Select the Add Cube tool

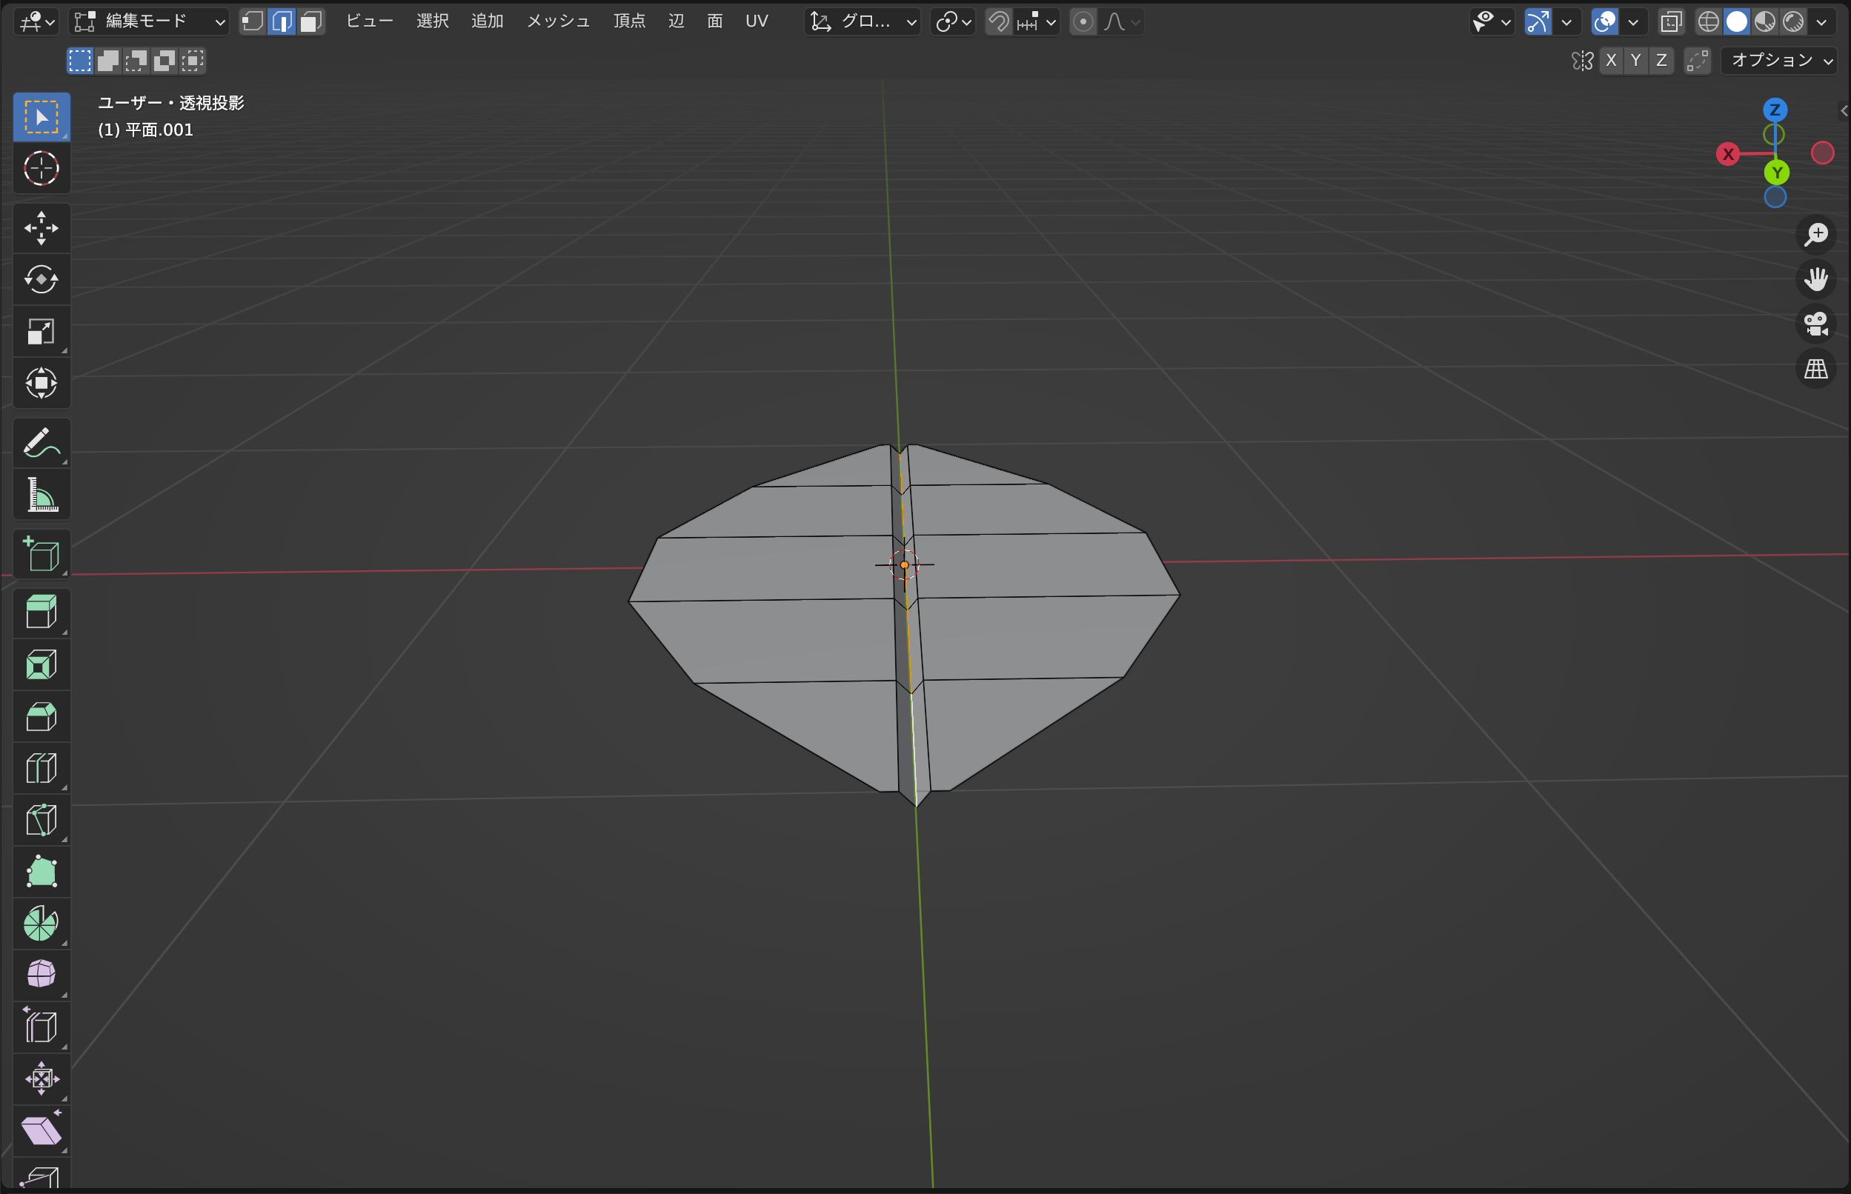click(41, 554)
